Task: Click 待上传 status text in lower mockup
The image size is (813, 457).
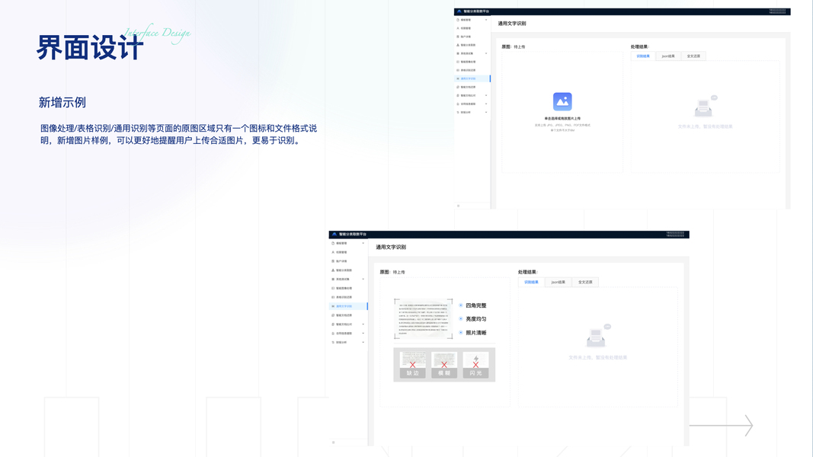Action: click(398, 272)
